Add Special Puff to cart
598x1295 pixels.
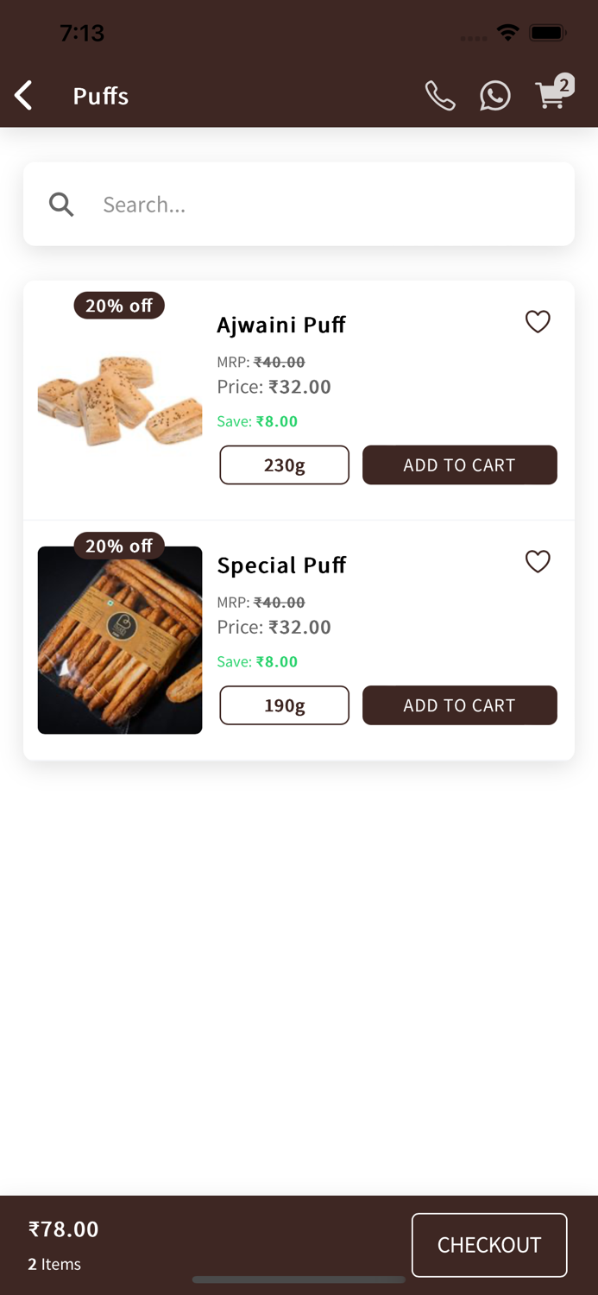click(459, 705)
